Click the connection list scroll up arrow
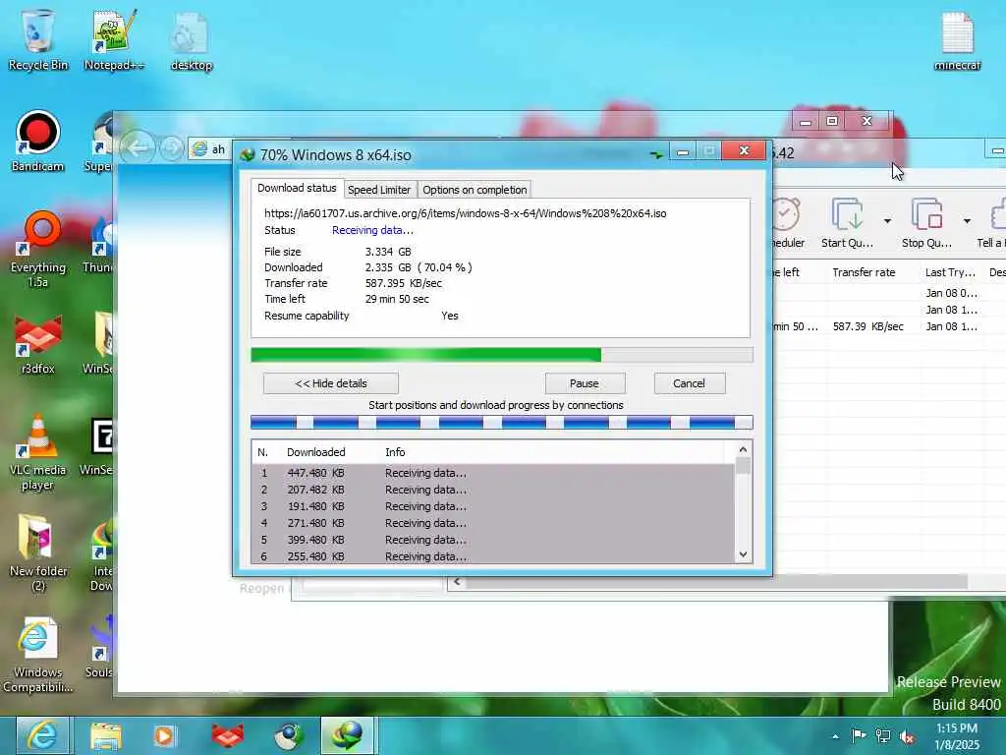Image resolution: width=1006 pixels, height=755 pixels. pos(743,449)
